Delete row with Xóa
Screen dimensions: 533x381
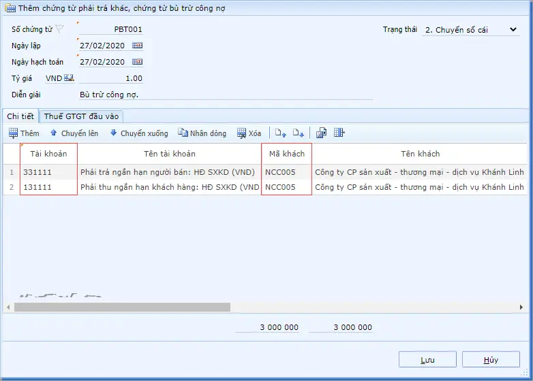pos(249,133)
